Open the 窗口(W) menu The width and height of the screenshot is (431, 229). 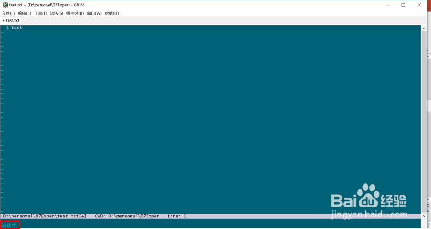94,13
